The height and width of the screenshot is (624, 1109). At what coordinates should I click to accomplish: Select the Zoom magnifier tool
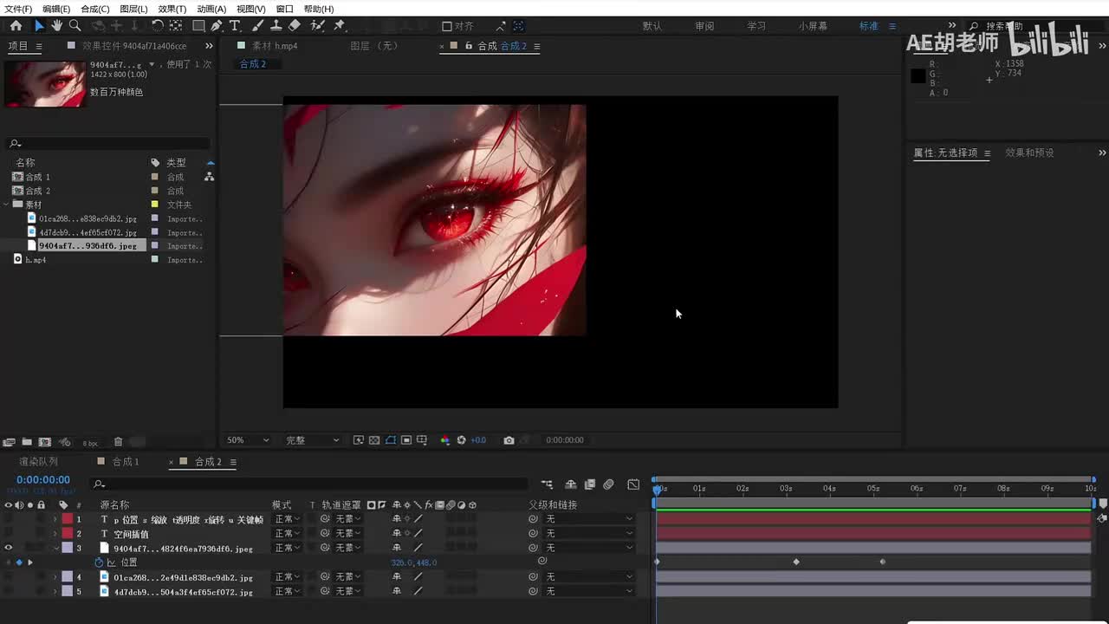tap(75, 26)
